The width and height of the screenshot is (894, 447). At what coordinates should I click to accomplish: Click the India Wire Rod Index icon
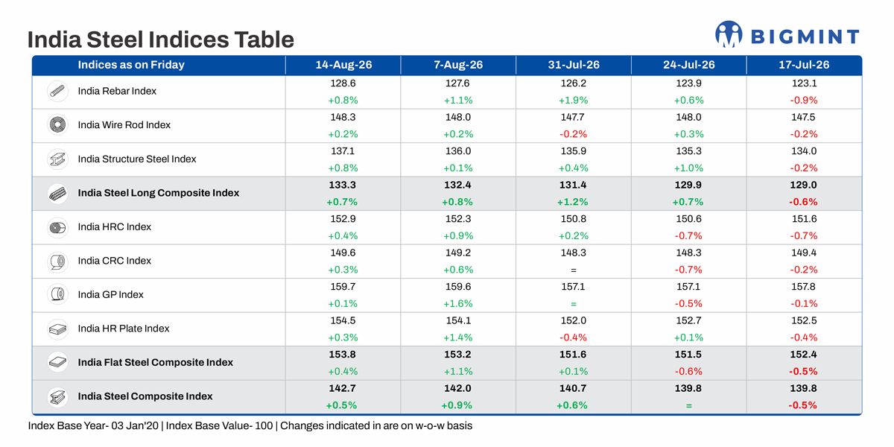click(x=58, y=125)
